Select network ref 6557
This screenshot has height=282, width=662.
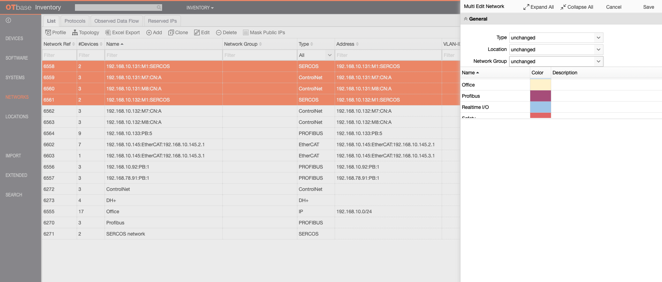(49, 178)
